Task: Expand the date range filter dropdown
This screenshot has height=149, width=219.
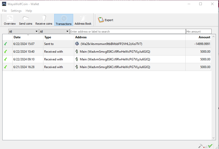Action: [x=23, y=32]
